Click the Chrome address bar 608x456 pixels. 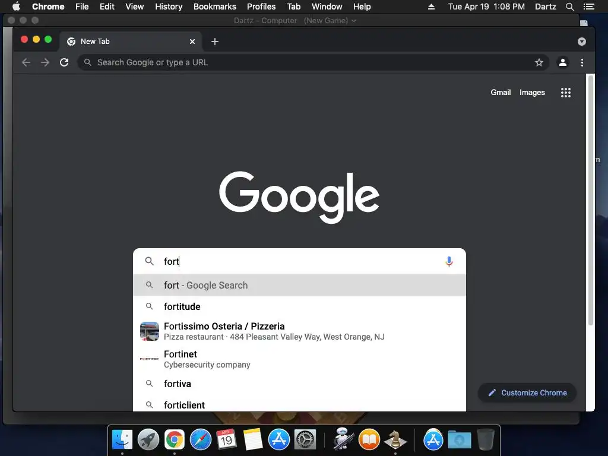(313, 62)
